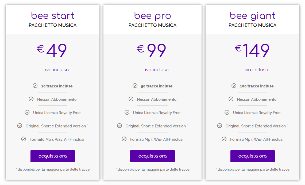Click checkmark icon beside 100 tracce incluse

tap(234, 86)
